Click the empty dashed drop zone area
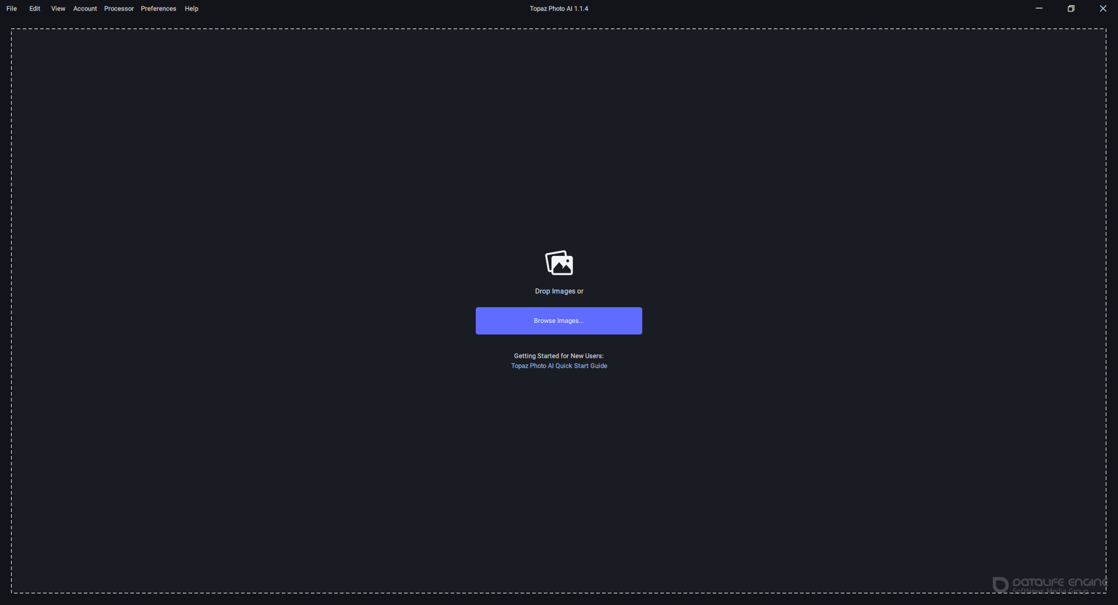1118x605 pixels. click(291, 175)
